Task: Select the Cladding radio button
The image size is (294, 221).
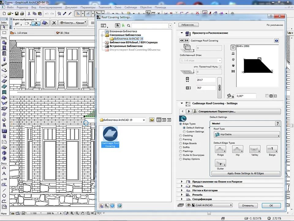Action: pos(181,135)
